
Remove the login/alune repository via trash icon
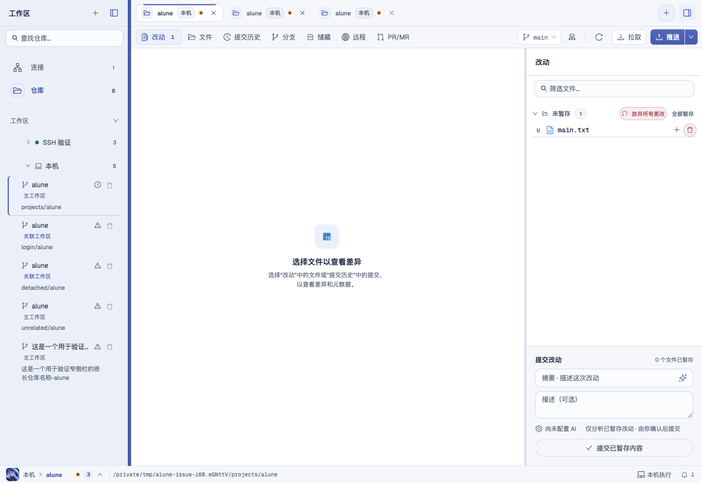tap(110, 226)
